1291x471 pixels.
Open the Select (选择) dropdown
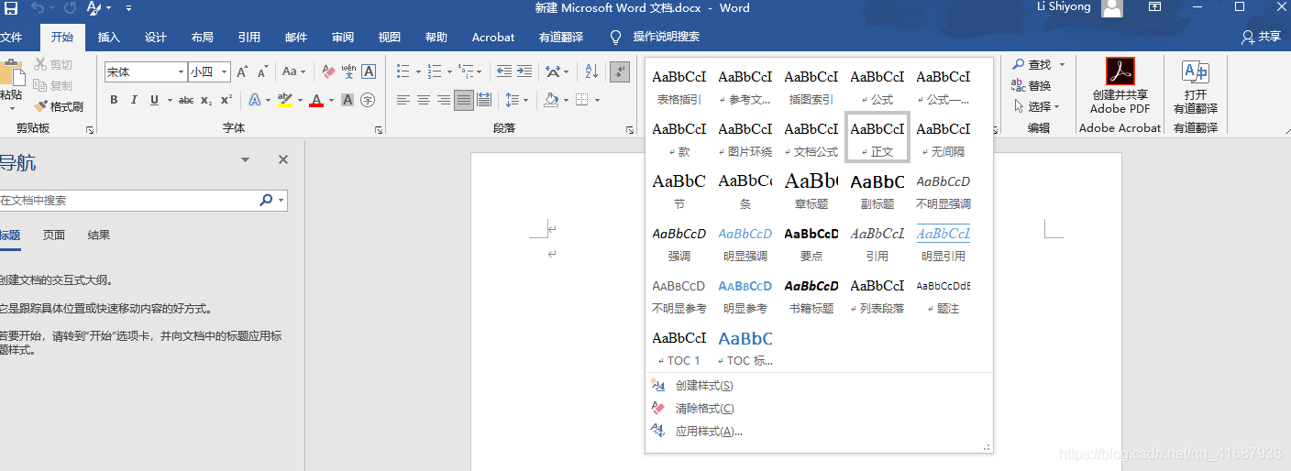pyautogui.click(x=1039, y=106)
